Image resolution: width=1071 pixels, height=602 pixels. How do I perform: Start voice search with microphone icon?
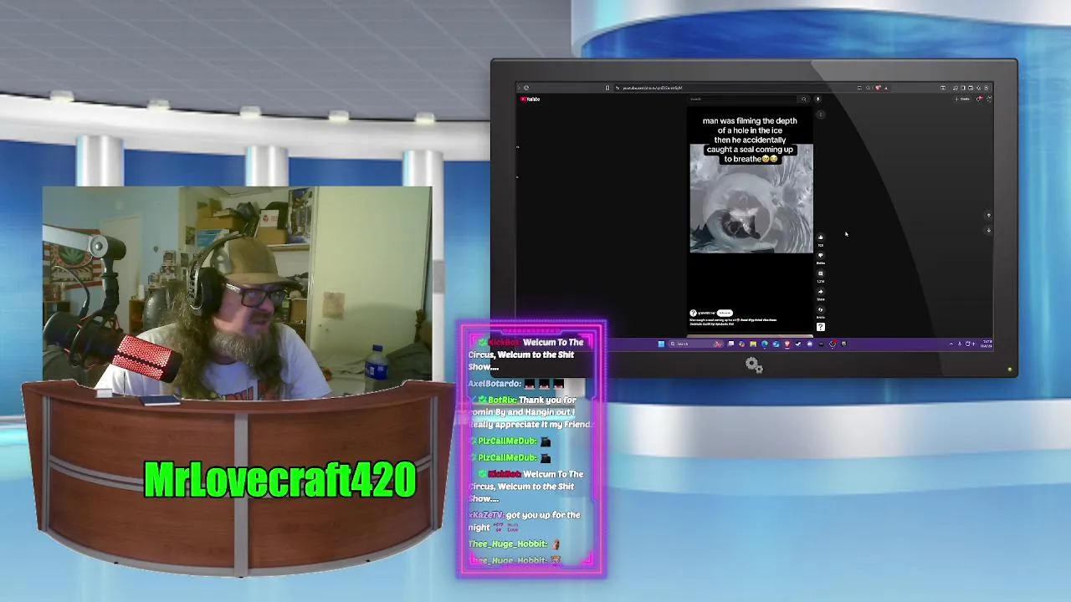pyautogui.click(x=817, y=99)
